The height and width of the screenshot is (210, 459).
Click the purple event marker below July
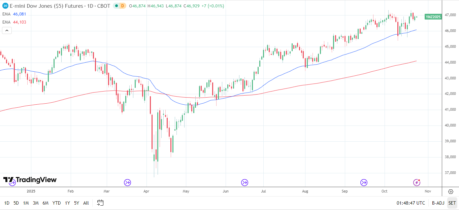(245, 183)
